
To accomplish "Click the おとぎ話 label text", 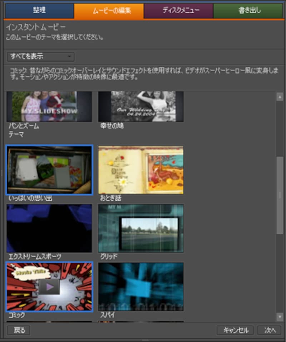I will [110, 198].
